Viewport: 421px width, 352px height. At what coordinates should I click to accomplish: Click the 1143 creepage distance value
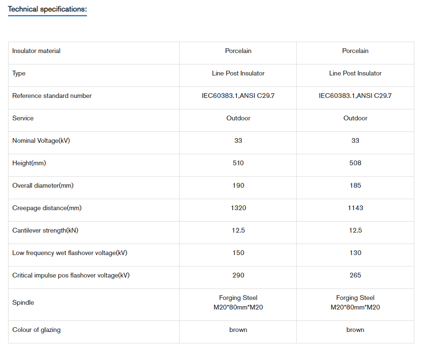point(355,208)
